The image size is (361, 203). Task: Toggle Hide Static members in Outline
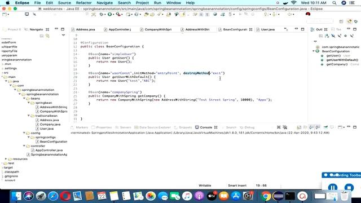[340, 36]
